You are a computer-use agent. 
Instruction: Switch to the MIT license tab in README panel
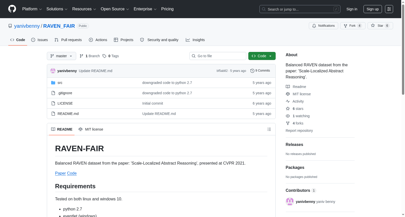[91, 129]
